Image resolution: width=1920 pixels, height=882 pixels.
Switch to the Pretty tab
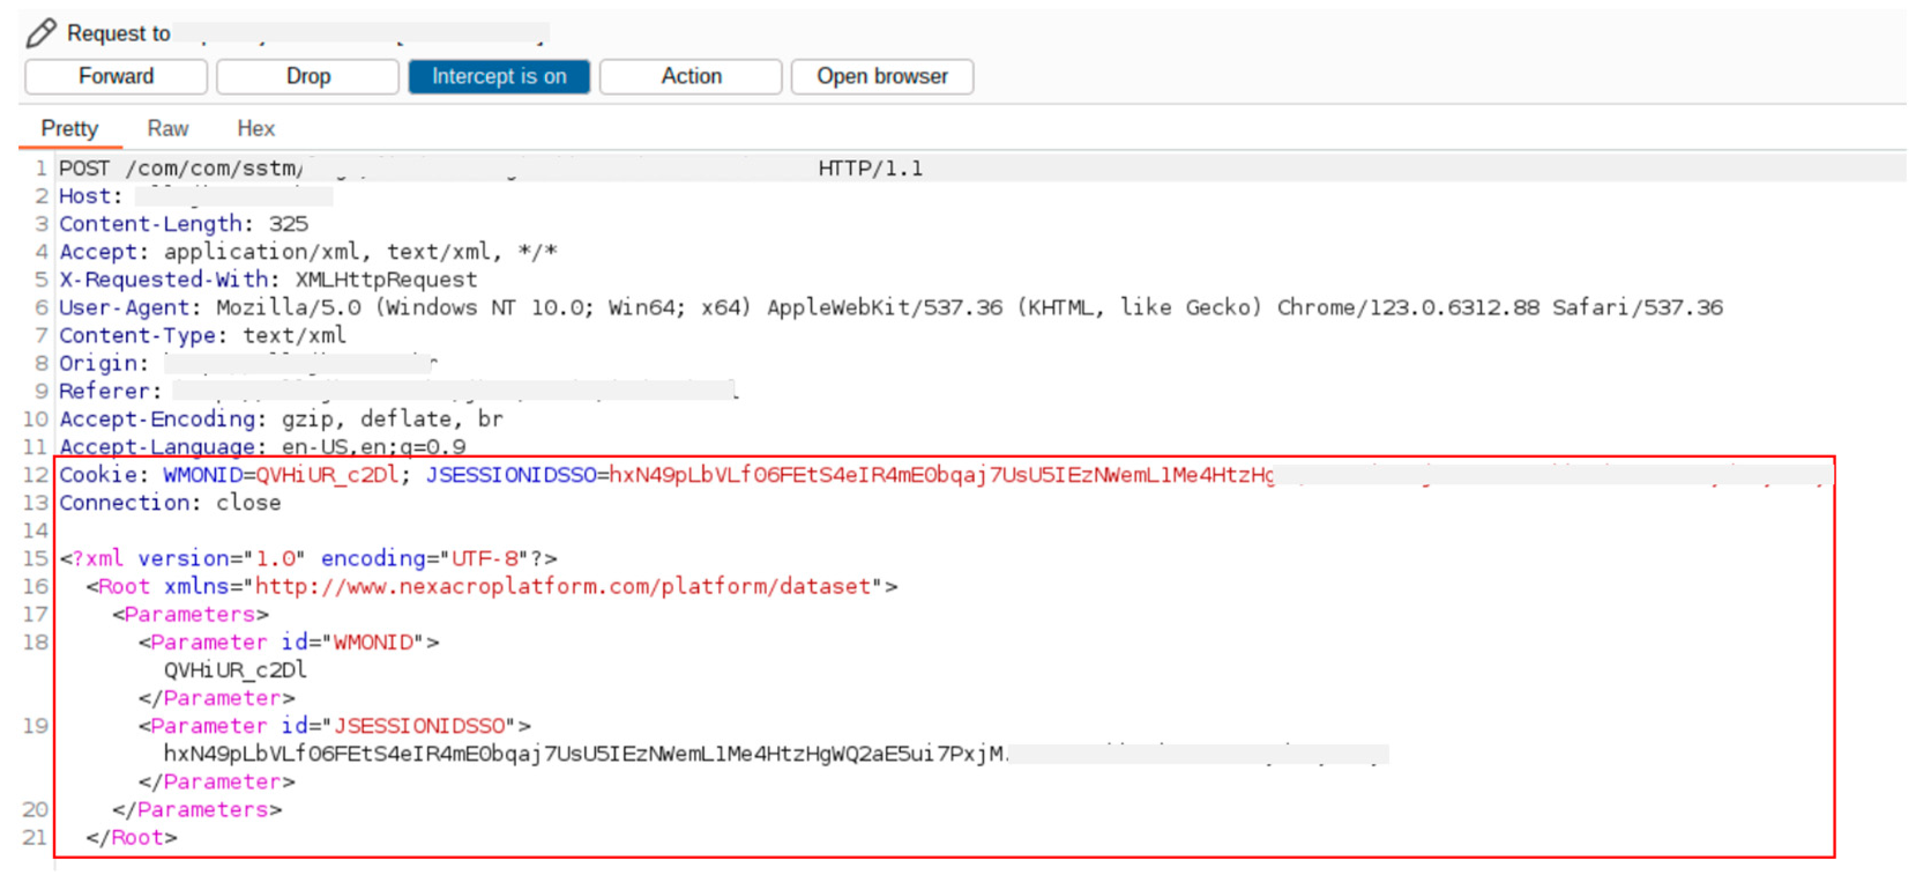point(69,129)
